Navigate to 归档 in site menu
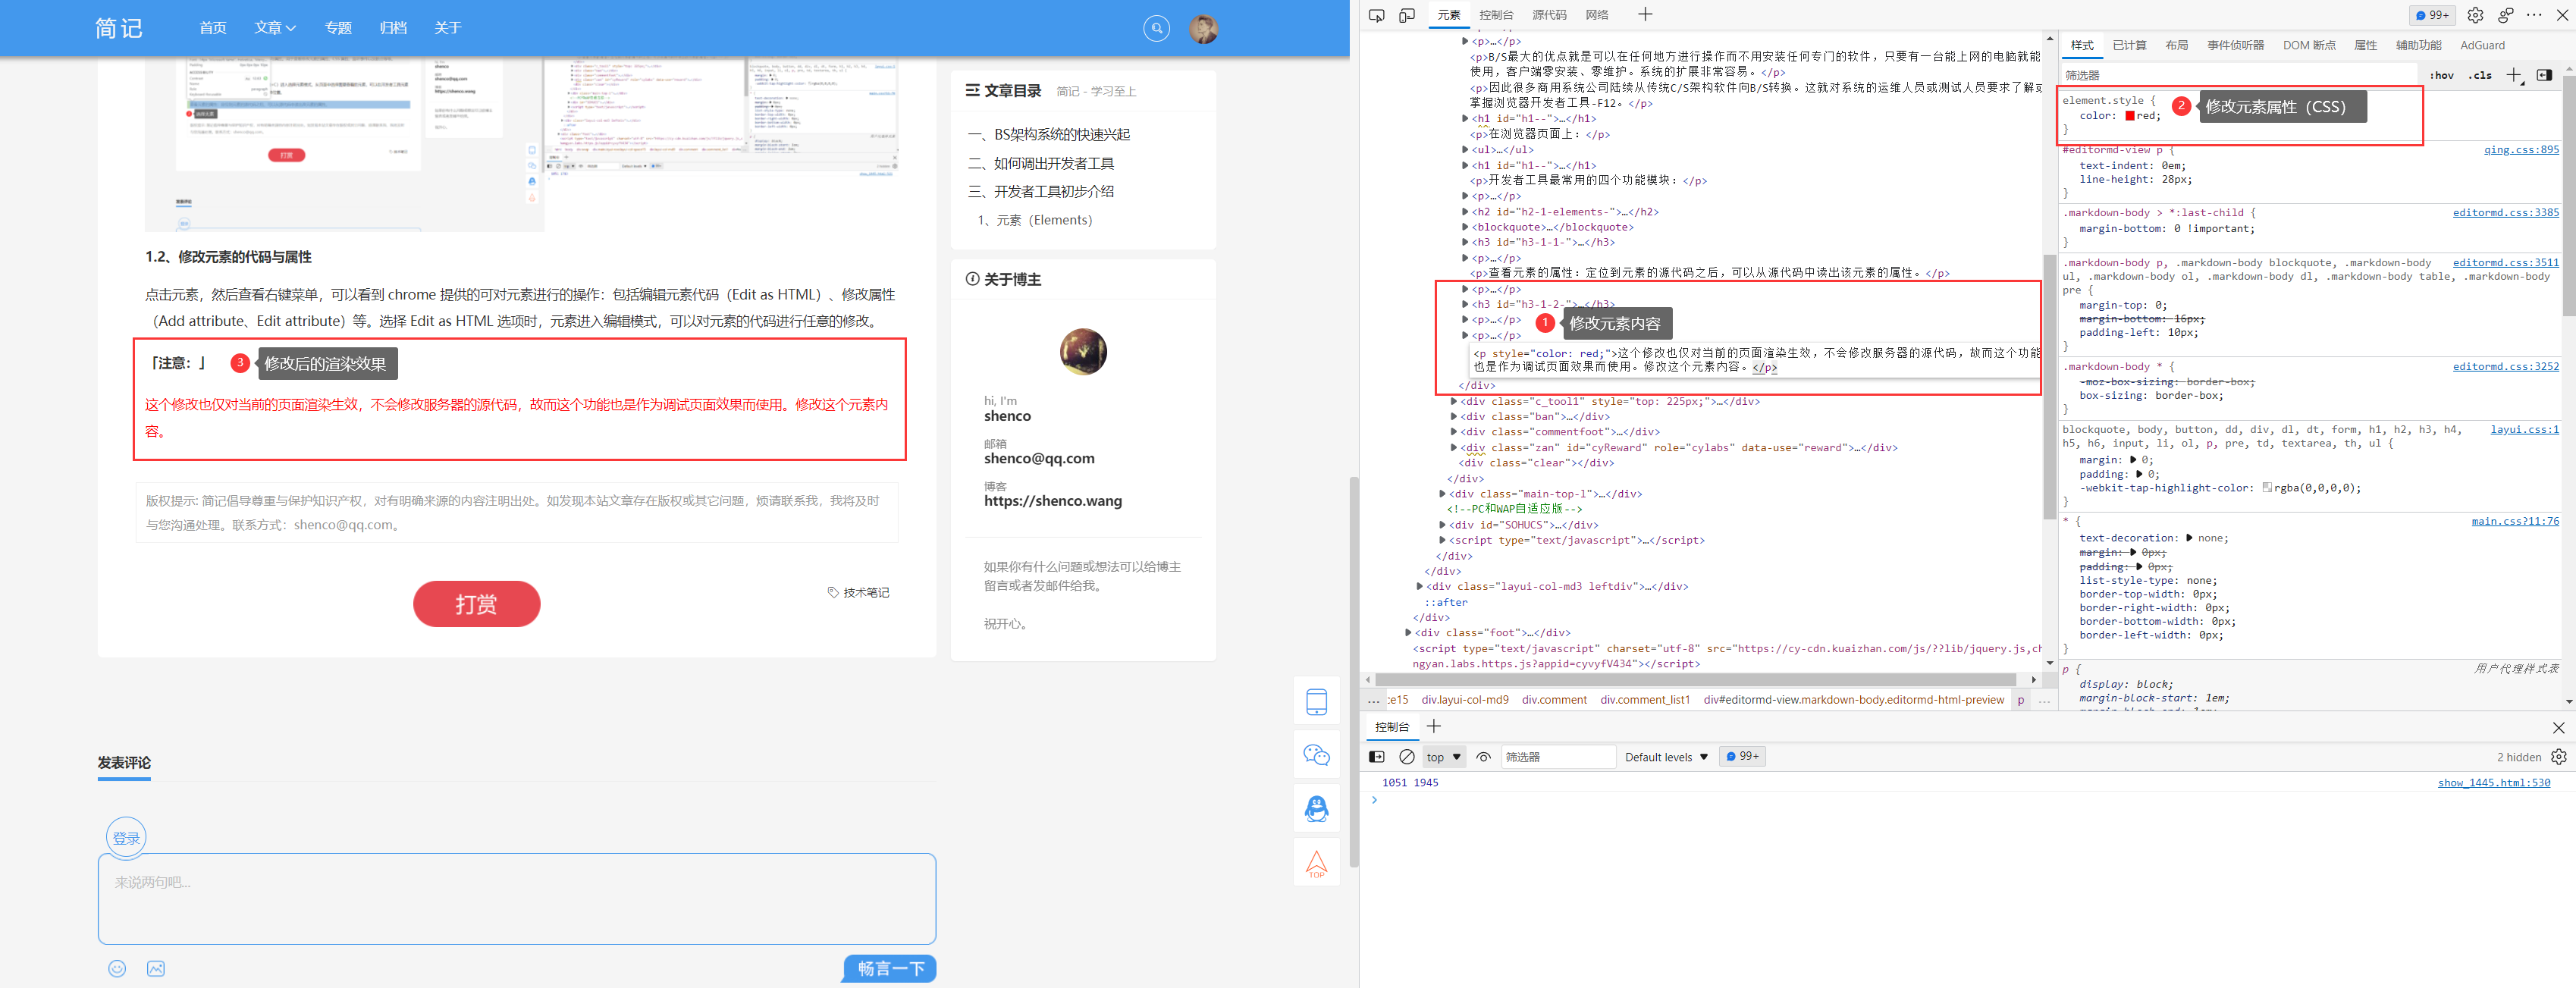2576x988 pixels. (393, 28)
